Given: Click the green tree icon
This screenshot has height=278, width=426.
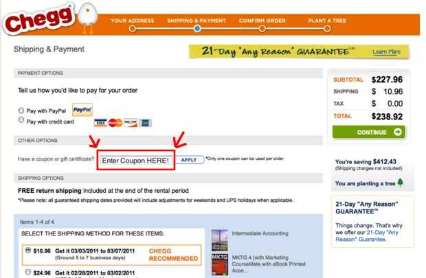Looking at the screenshot, I should (400, 182).
